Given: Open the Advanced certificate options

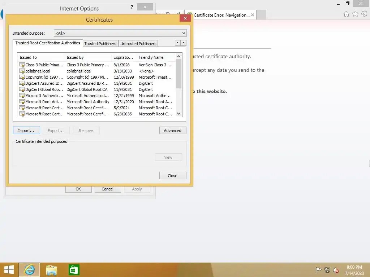Looking at the screenshot, I should (x=173, y=131).
